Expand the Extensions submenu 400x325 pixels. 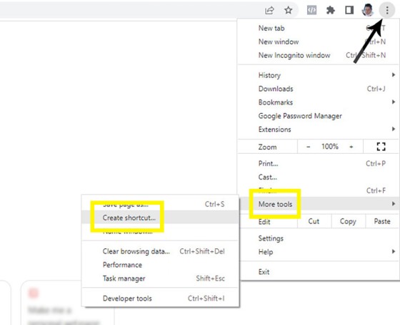tap(318, 130)
